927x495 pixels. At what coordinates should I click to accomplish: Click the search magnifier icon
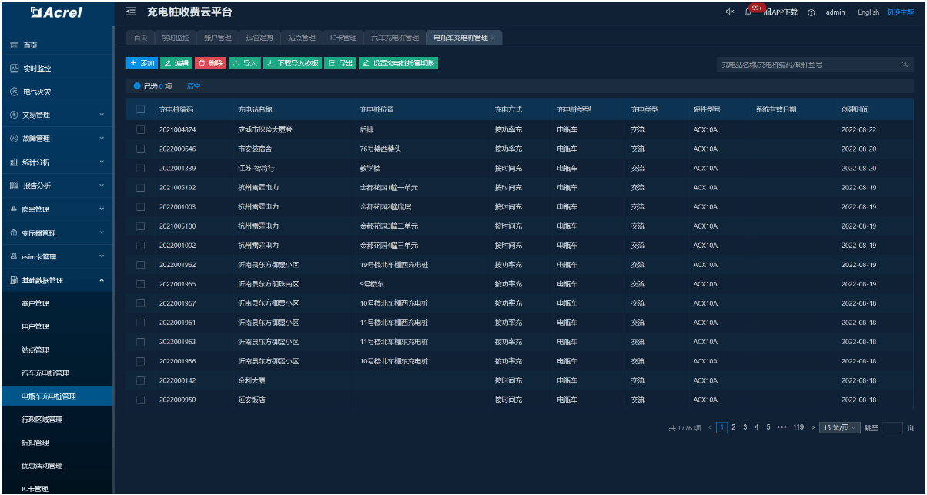[x=905, y=65]
